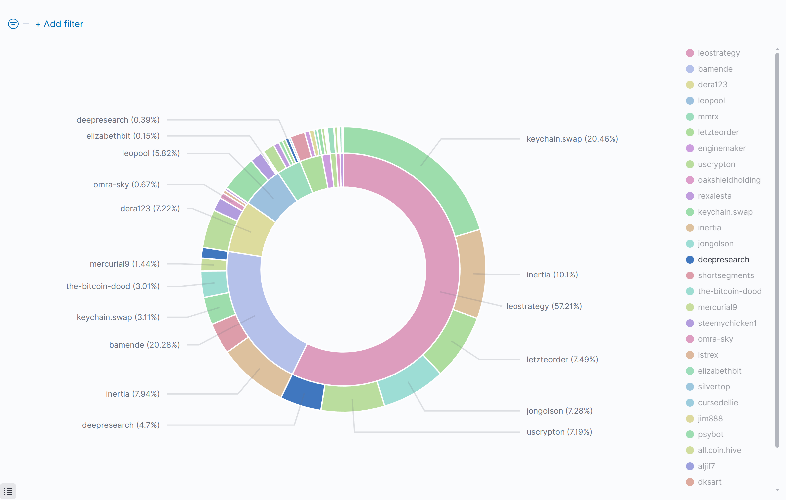Click the filter options icon

[x=13, y=24]
